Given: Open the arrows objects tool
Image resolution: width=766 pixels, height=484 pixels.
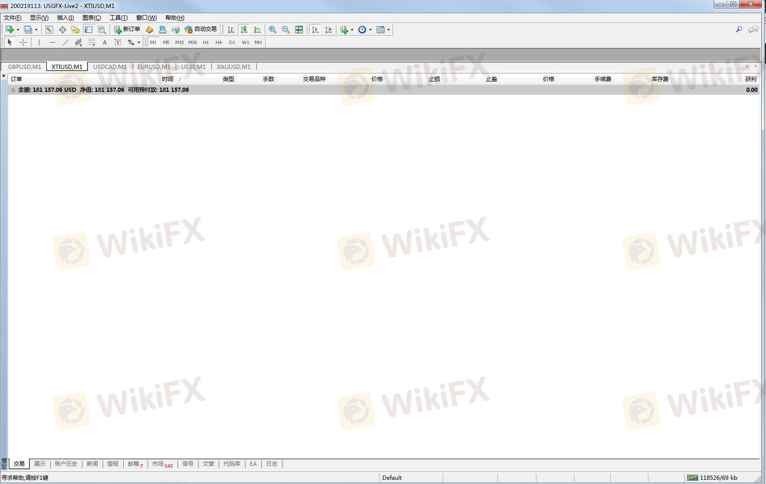Looking at the screenshot, I should tap(131, 42).
